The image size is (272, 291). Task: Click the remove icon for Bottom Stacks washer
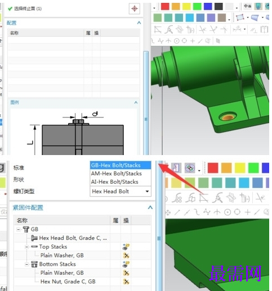click(x=126, y=273)
